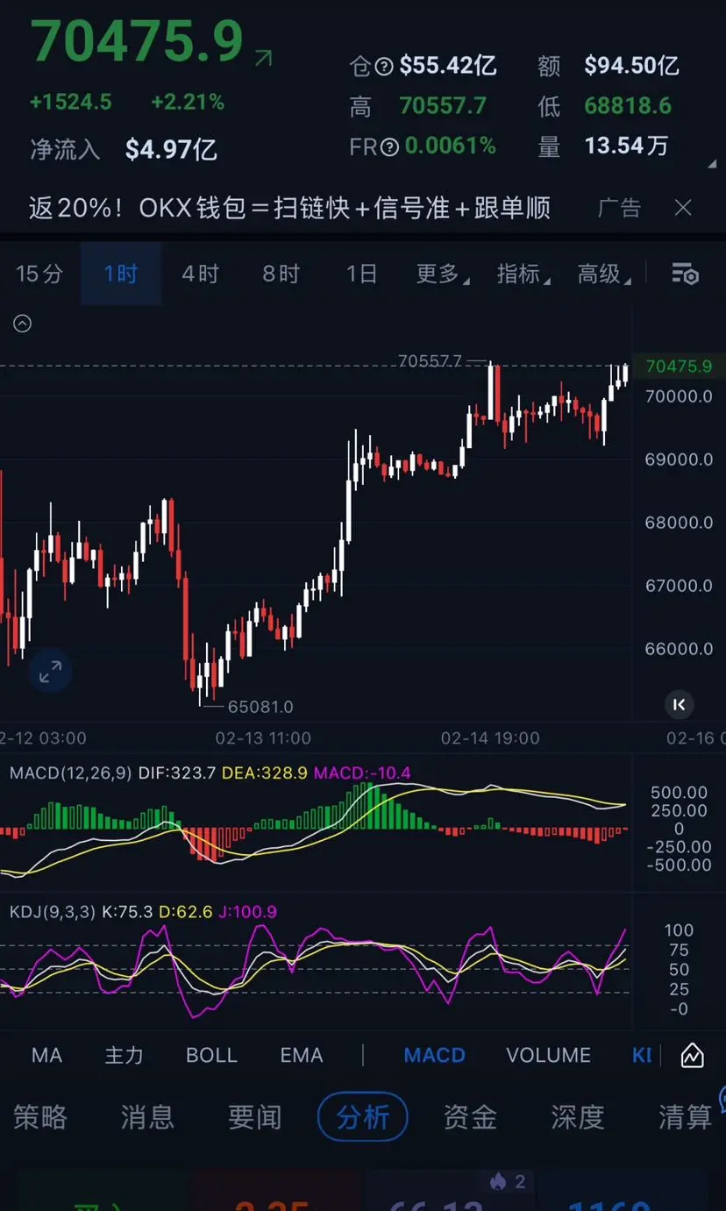Tap the 广告 label
Screen dimensions: 726x1211
pos(619,208)
